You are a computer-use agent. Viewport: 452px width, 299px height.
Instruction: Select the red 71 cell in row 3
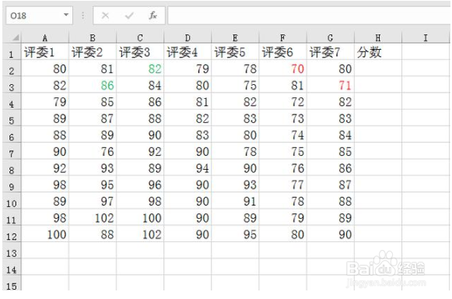pos(331,85)
